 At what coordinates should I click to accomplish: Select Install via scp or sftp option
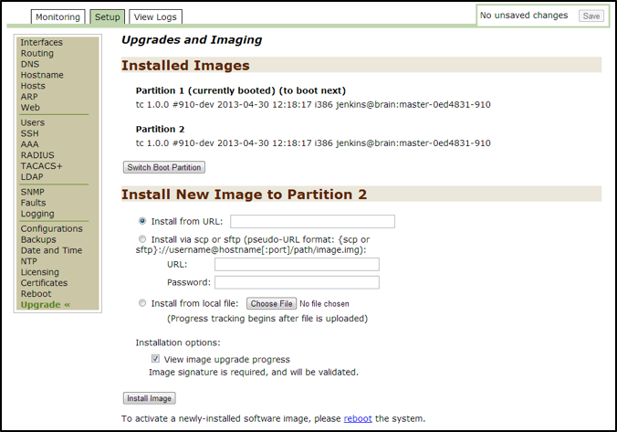141,239
